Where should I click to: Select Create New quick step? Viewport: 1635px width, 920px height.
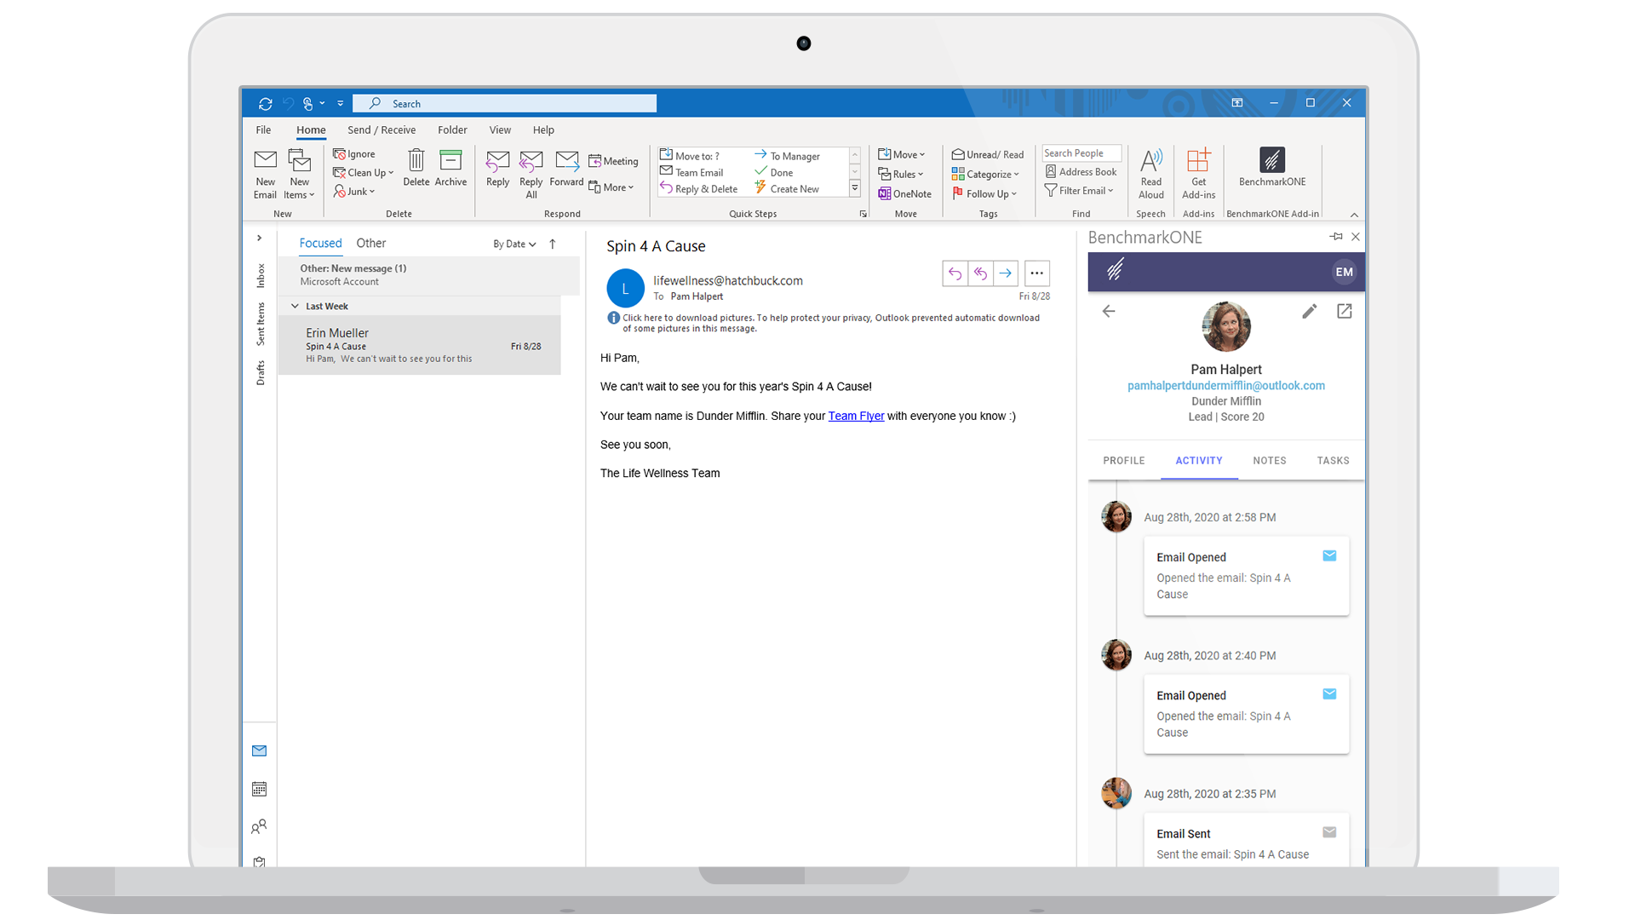pos(787,189)
